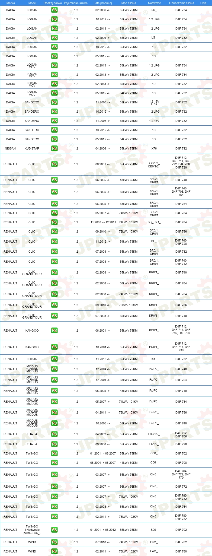Click the NISSAN cell
This screenshot has height=556, width=212.
(10, 148)
